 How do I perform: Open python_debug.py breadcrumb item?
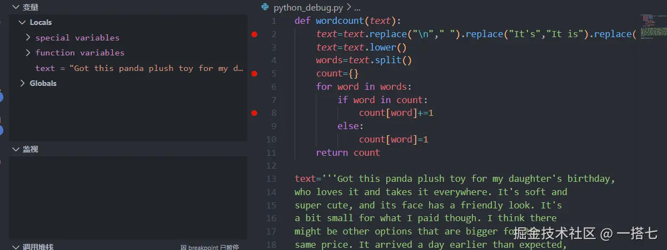click(x=308, y=8)
